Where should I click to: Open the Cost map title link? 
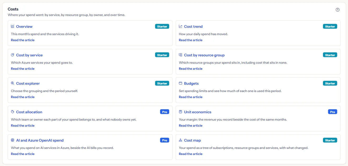(x=192, y=140)
